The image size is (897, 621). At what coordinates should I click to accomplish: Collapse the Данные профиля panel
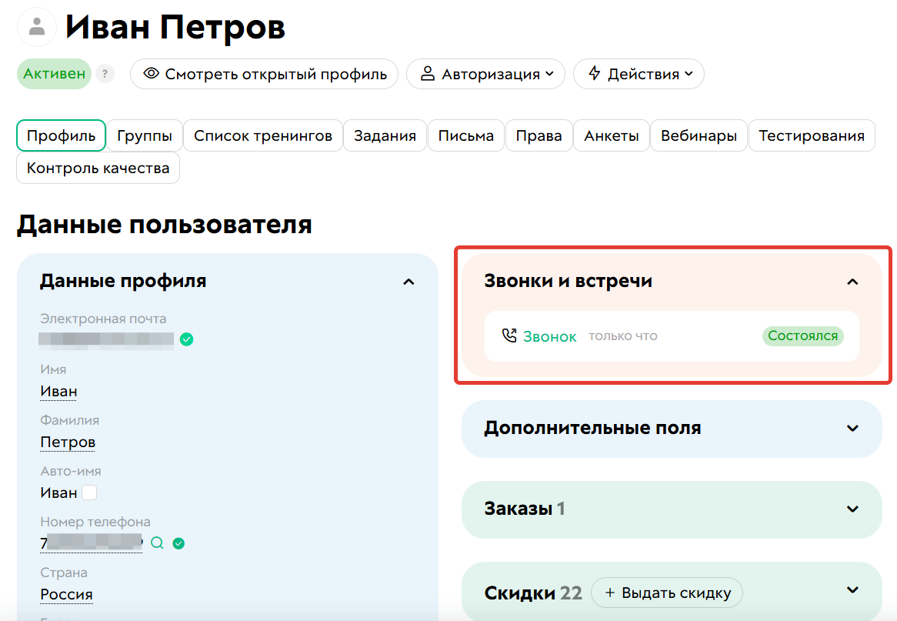coord(408,281)
